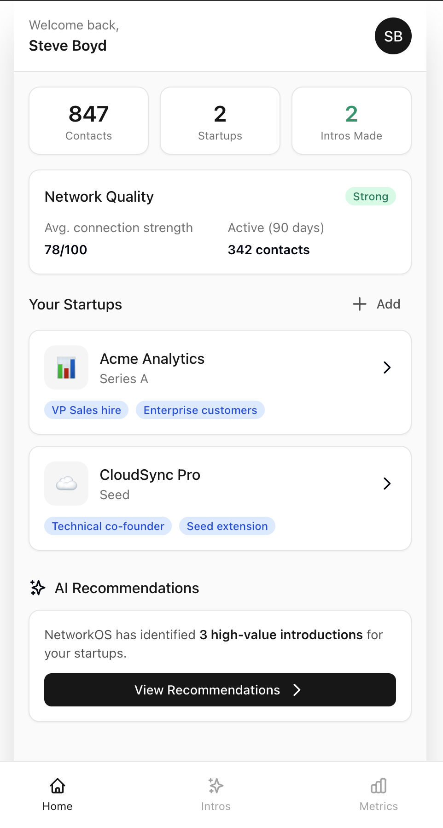The height and width of the screenshot is (828, 443).
Task: Open the 847 Contacts stat card
Action: coord(89,121)
